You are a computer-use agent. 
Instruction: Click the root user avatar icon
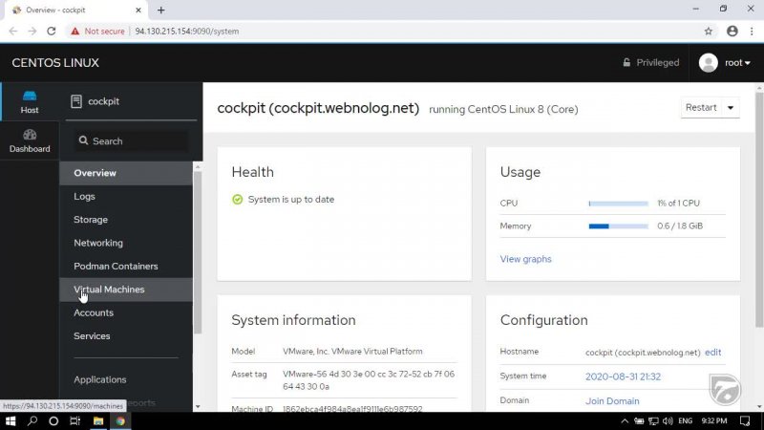coord(708,63)
